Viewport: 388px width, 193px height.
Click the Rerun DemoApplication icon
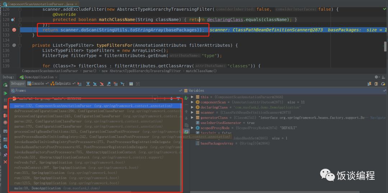(x=5, y=85)
